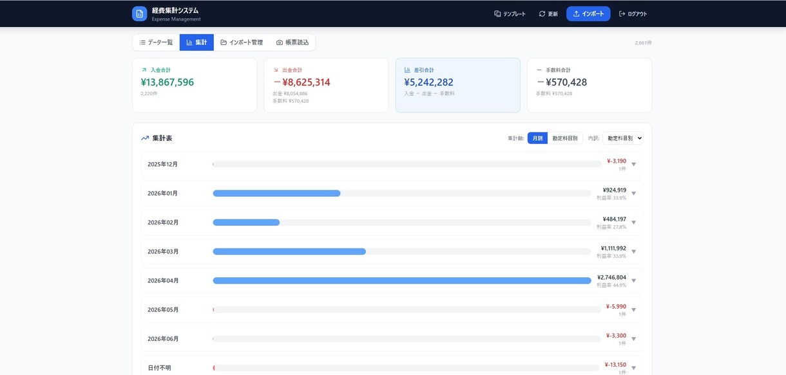This screenshot has height=375, width=786.
Task: Click the 2026年03月 progress bar
Action: point(402,252)
